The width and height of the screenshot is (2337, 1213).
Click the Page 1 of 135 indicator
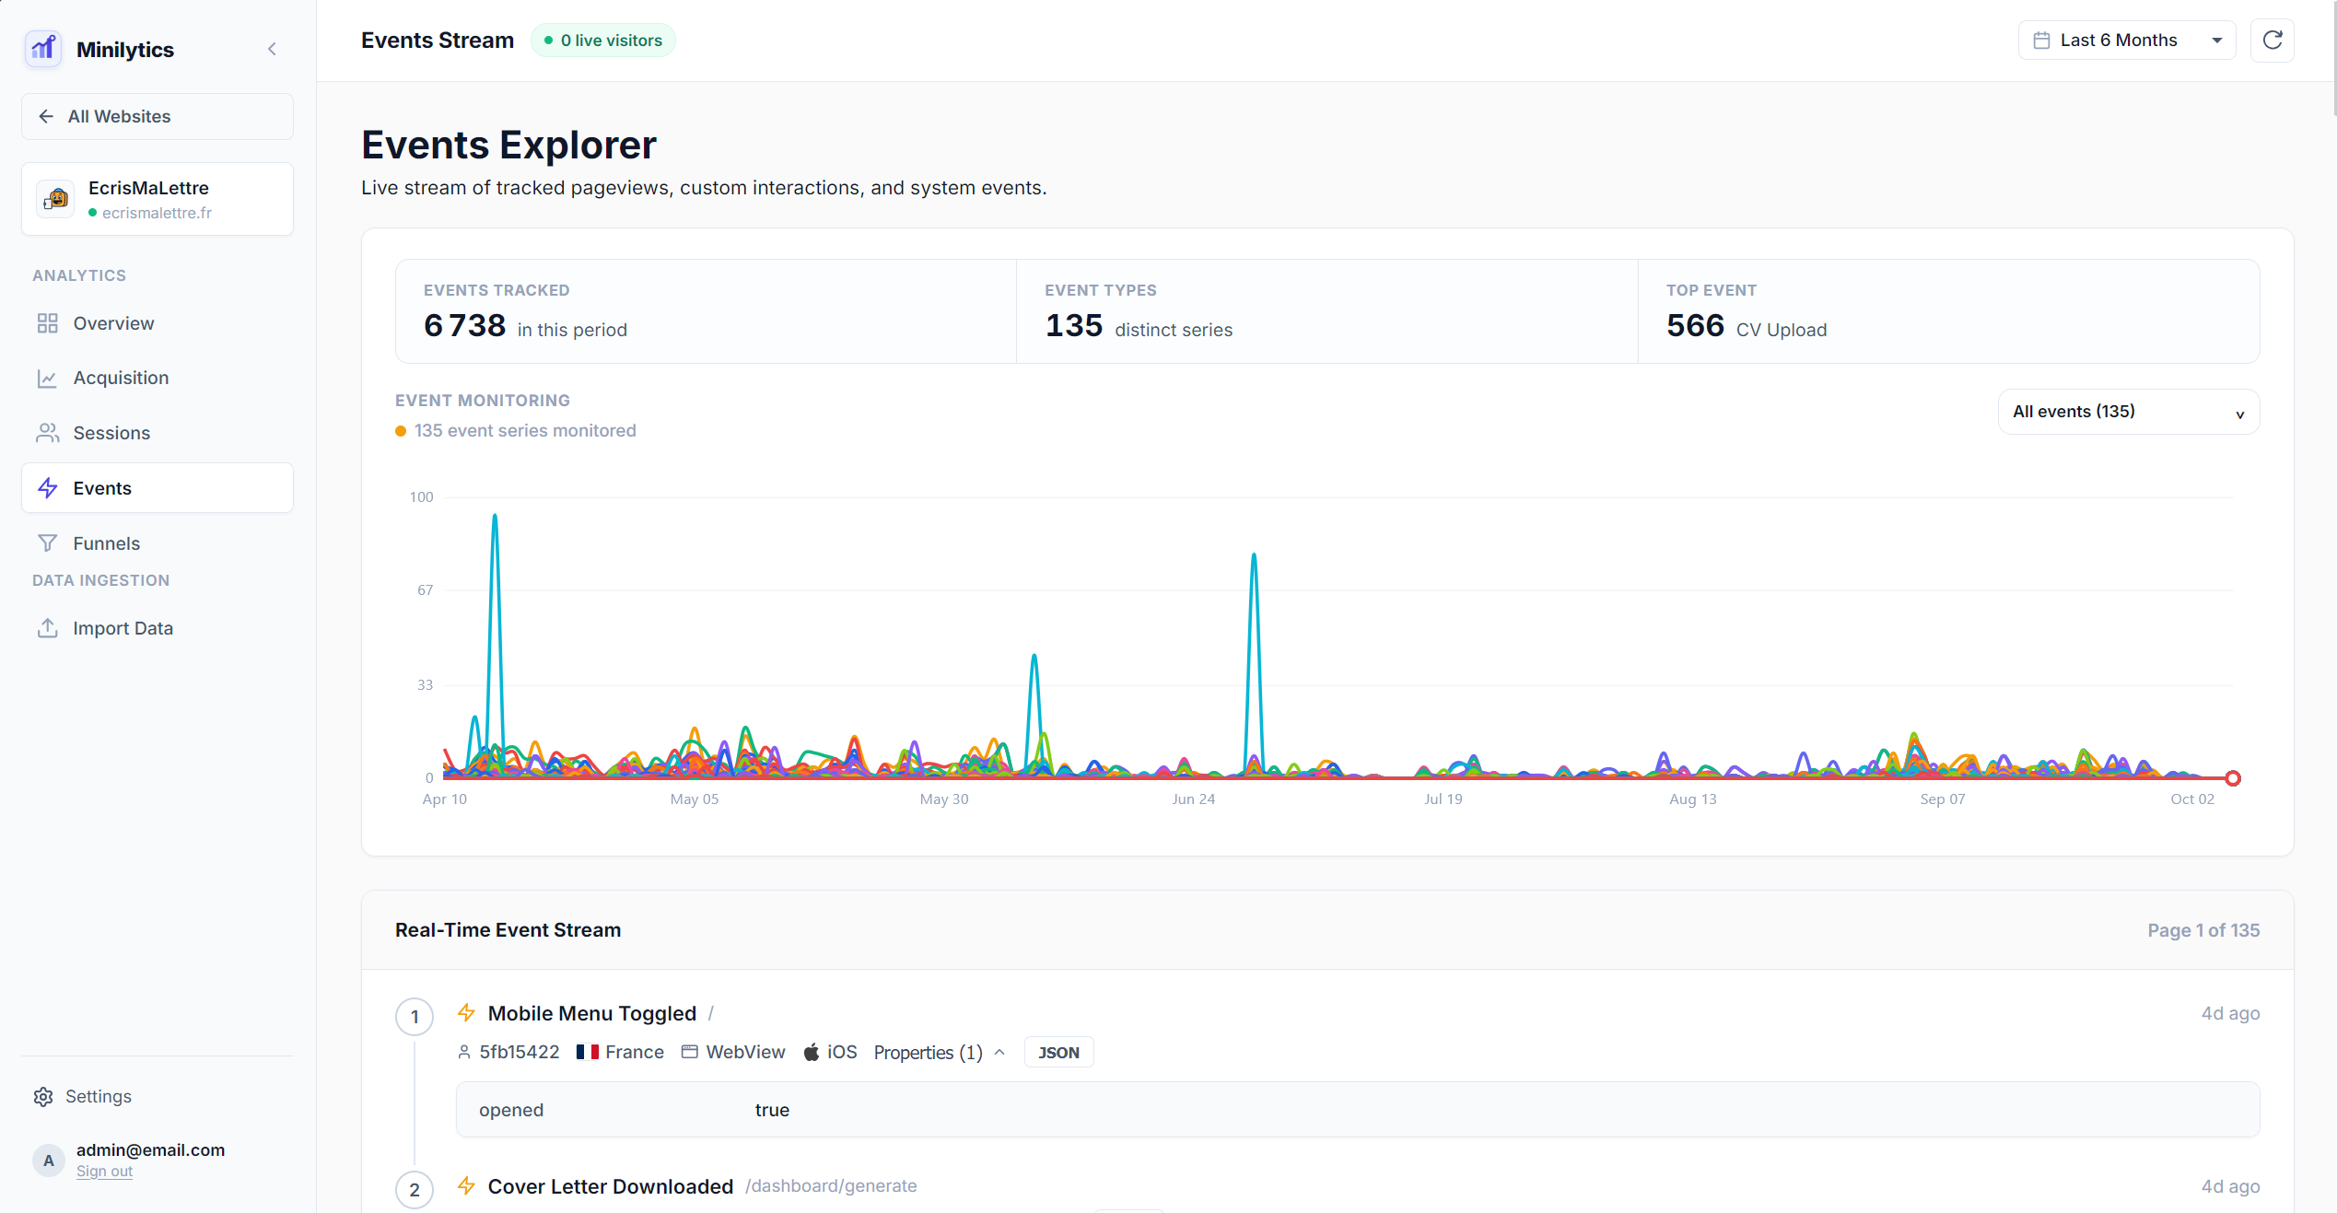(x=2203, y=930)
